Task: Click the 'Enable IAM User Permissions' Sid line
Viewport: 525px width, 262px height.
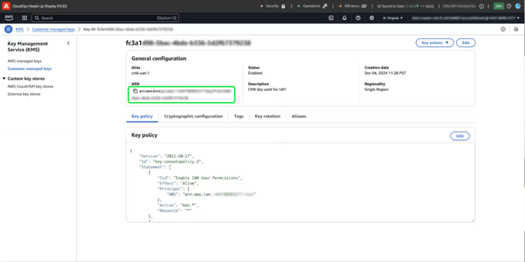Action: point(199,177)
